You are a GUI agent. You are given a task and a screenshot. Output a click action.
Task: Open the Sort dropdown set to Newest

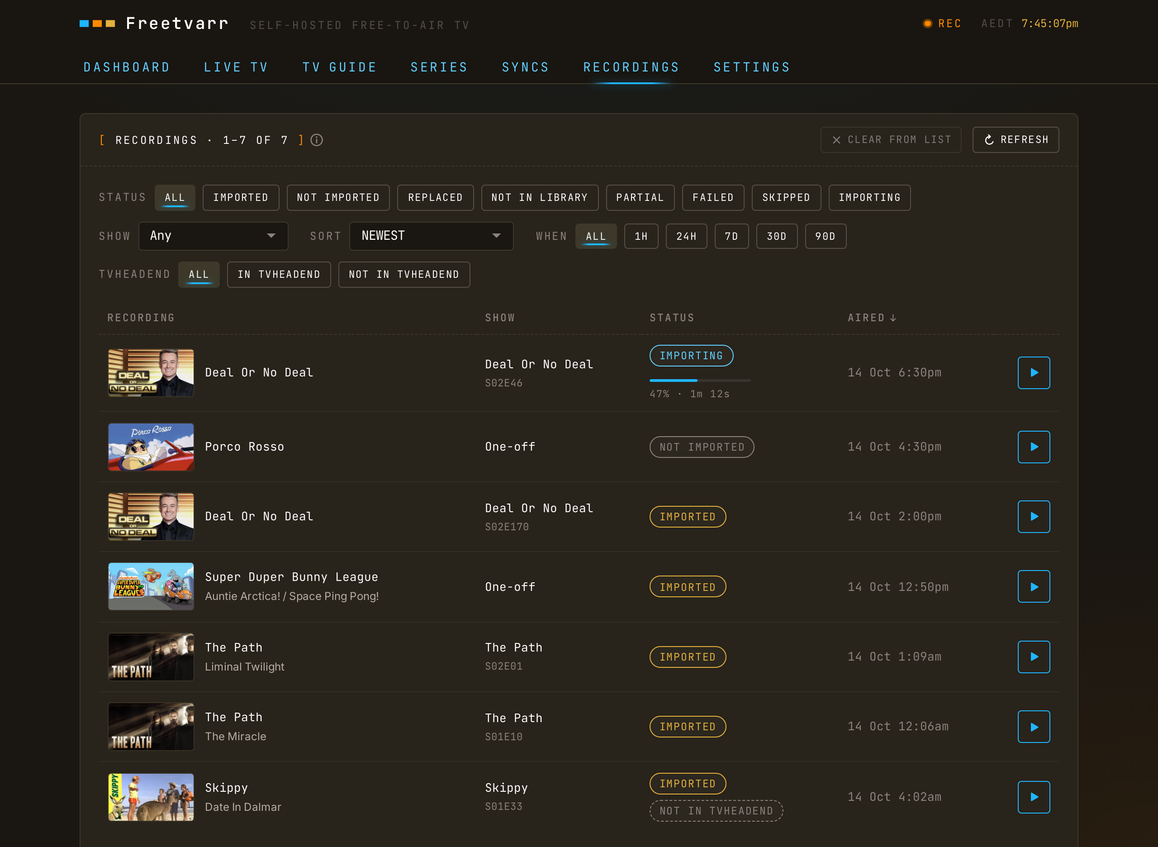[431, 236]
